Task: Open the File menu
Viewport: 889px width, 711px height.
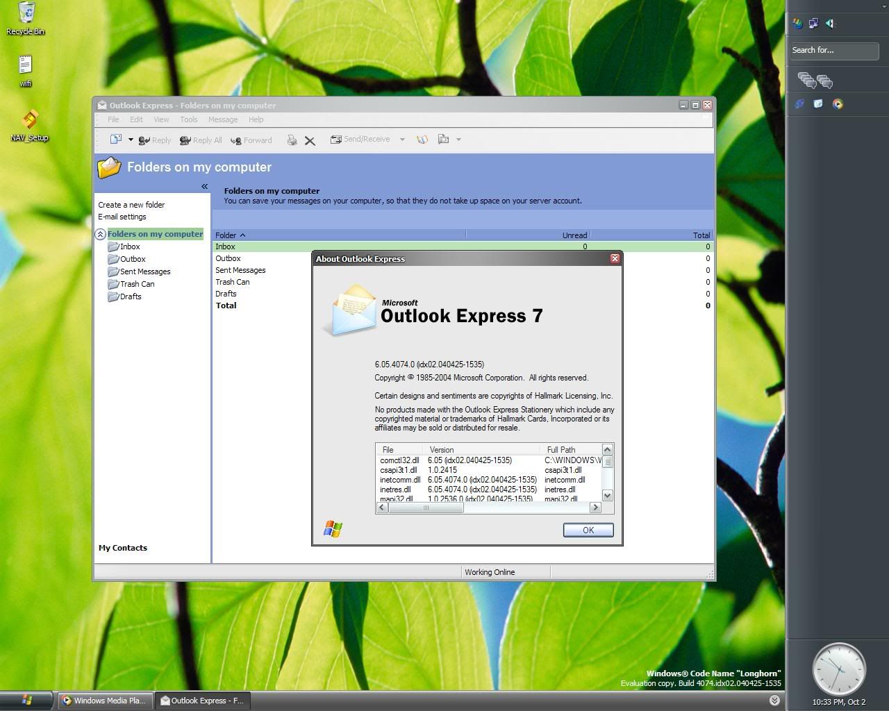Action: pos(113,119)
